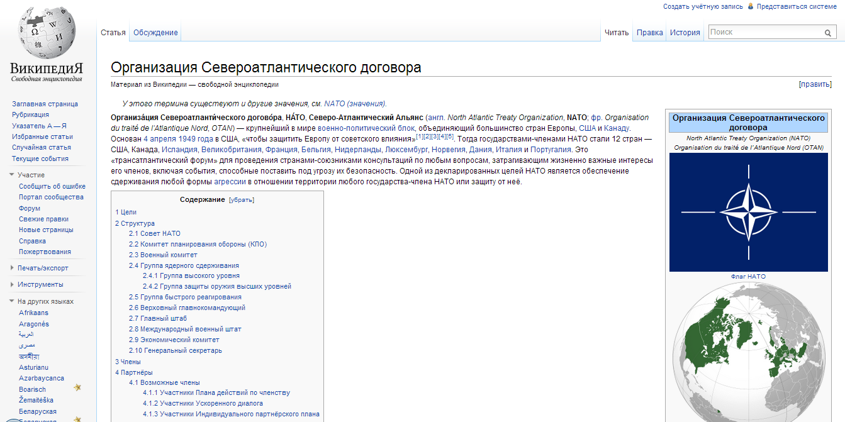Click the агрессии link
The image size is (845, 422).
pos(229,182)
